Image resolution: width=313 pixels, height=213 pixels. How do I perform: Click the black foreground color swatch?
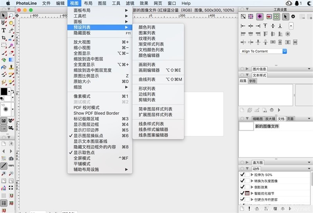pos(4,91)
